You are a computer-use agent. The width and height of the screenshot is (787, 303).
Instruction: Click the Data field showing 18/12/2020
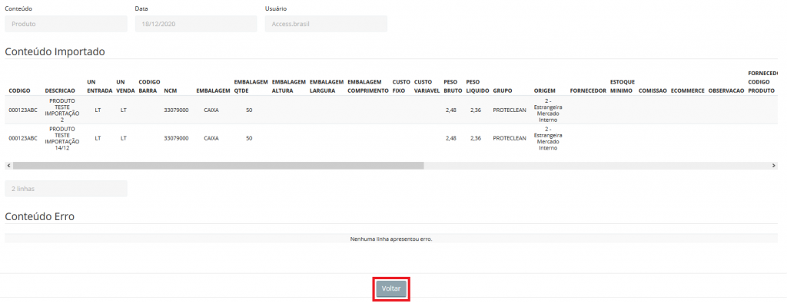pyautogui.click(x=196, y=24)
